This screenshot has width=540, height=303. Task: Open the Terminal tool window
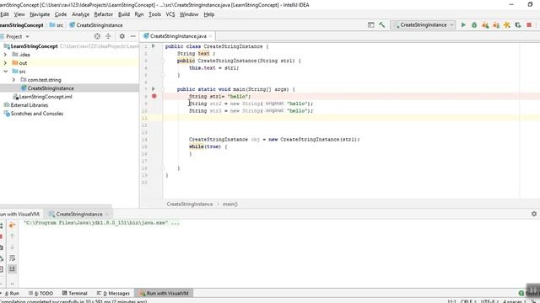[x=74, y=294]
